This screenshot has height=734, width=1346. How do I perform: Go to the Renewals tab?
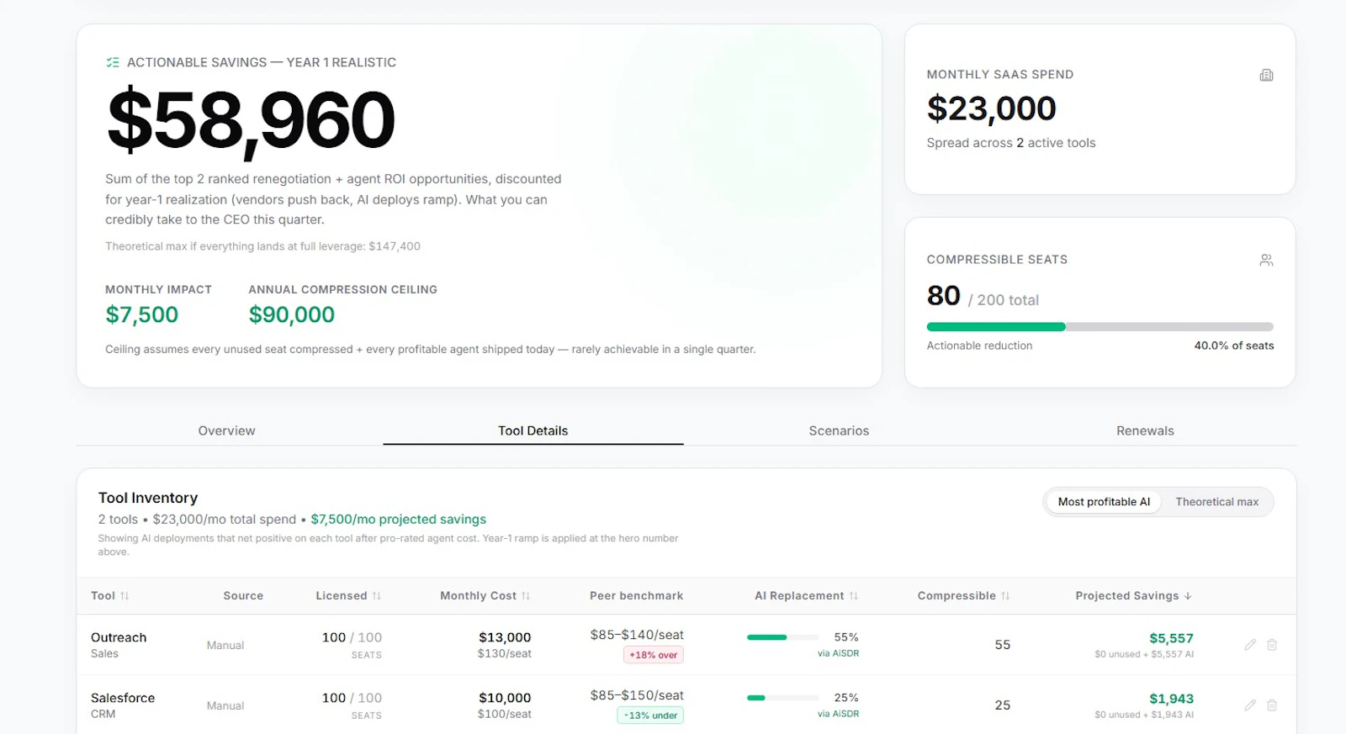1145,430
